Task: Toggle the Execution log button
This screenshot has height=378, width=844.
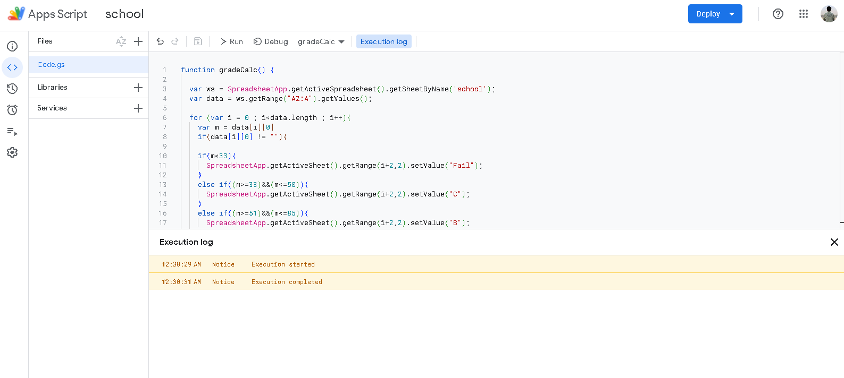Action: [x=384, y=41]
